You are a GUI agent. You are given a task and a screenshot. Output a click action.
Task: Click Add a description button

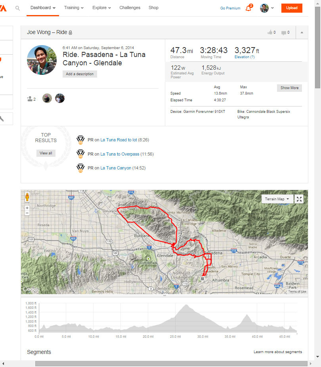[x=80, y=74]
